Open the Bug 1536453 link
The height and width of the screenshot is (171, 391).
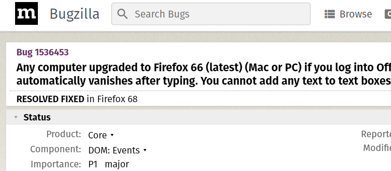pyautogui.click(x=42, y=53)
